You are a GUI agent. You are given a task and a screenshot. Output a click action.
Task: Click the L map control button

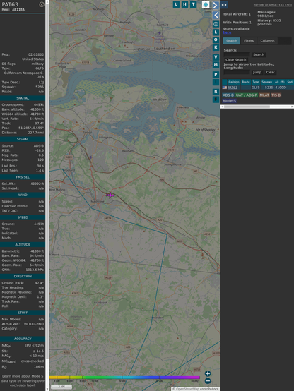tap(216, 32)
